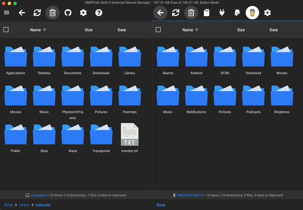Toggle select-all checkbox in Computer pane
This screenshot has width=303, height=210.
[x=6, y=30]
